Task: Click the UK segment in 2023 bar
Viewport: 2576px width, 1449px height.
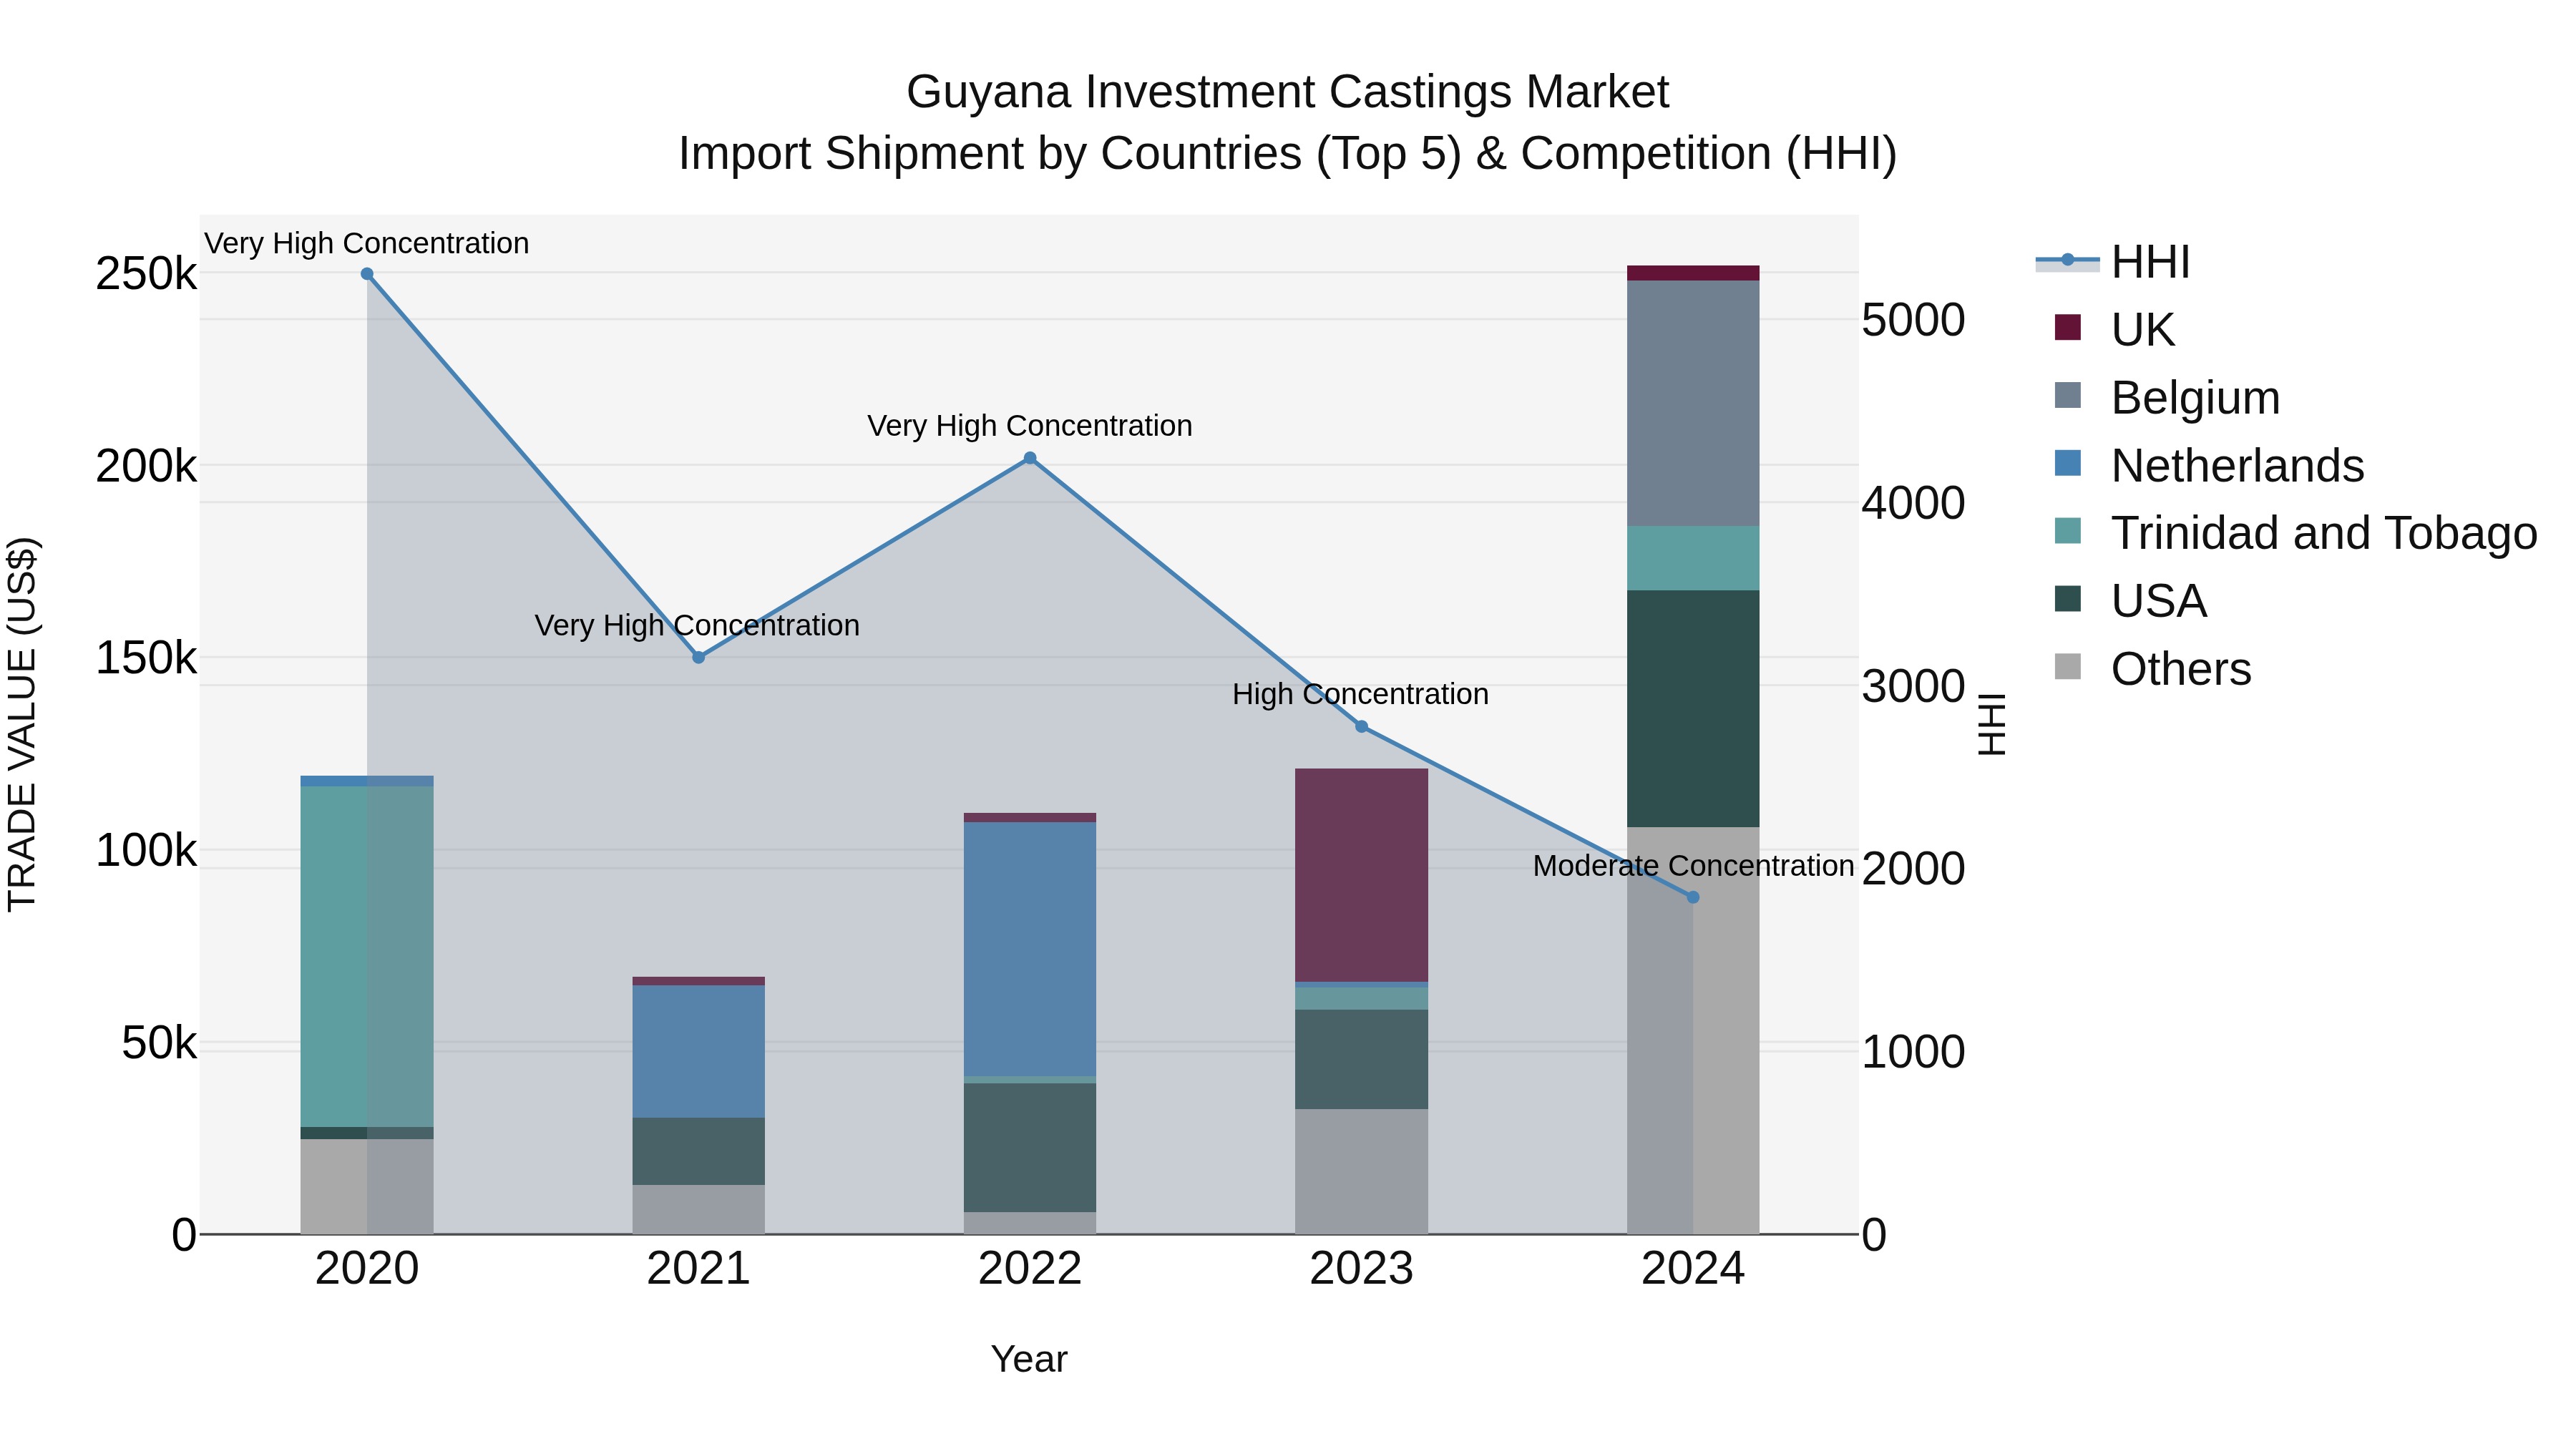Action: pos(1361,876)
